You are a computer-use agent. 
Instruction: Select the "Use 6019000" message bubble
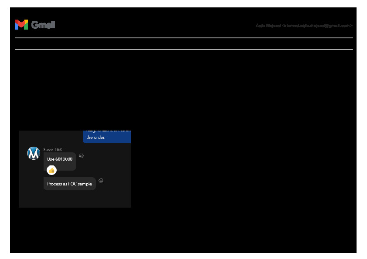(x=60, y=159)
